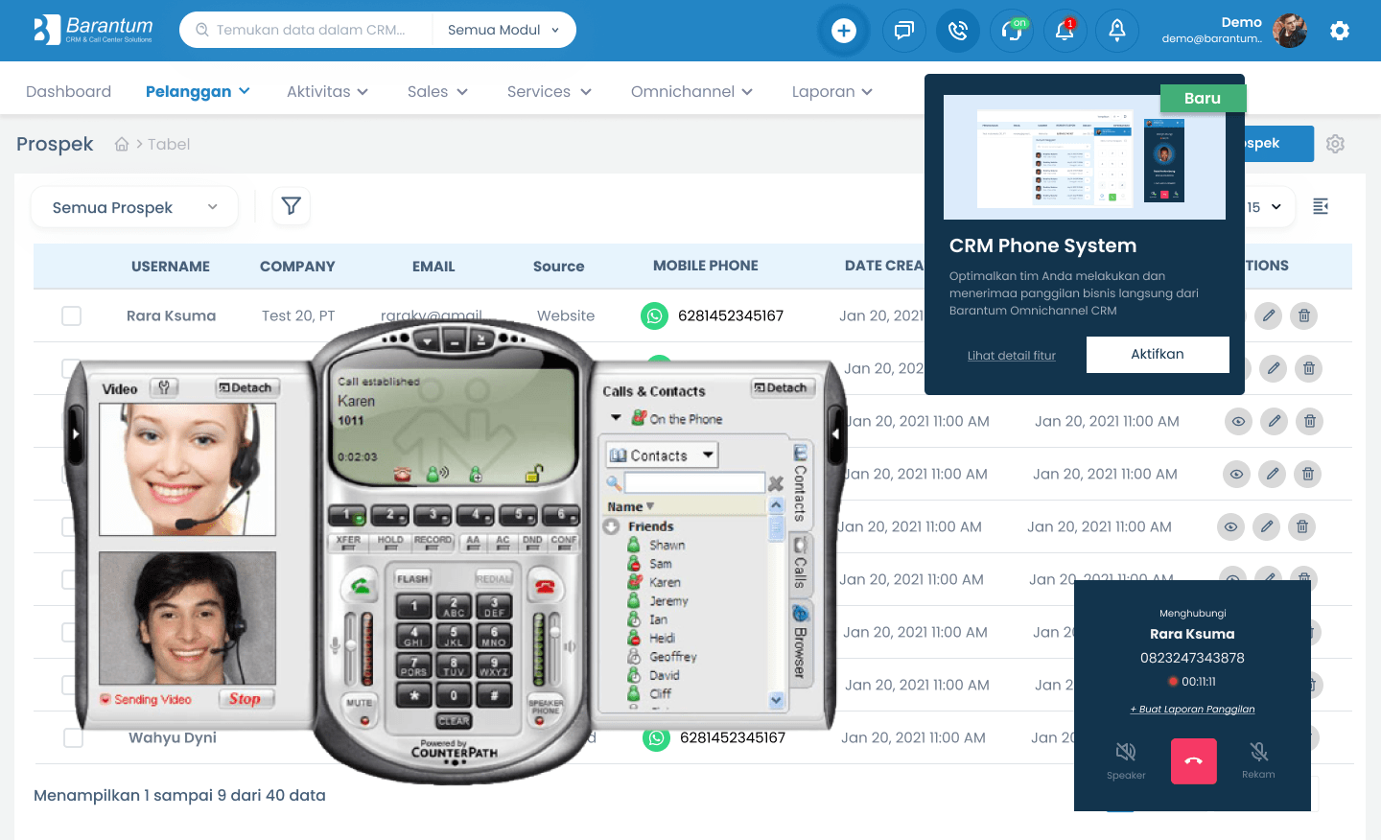The image size is (1381, 840).
Task: Open the Omnichannel menu
Action: pyautogui.click(x=691, y=91)
